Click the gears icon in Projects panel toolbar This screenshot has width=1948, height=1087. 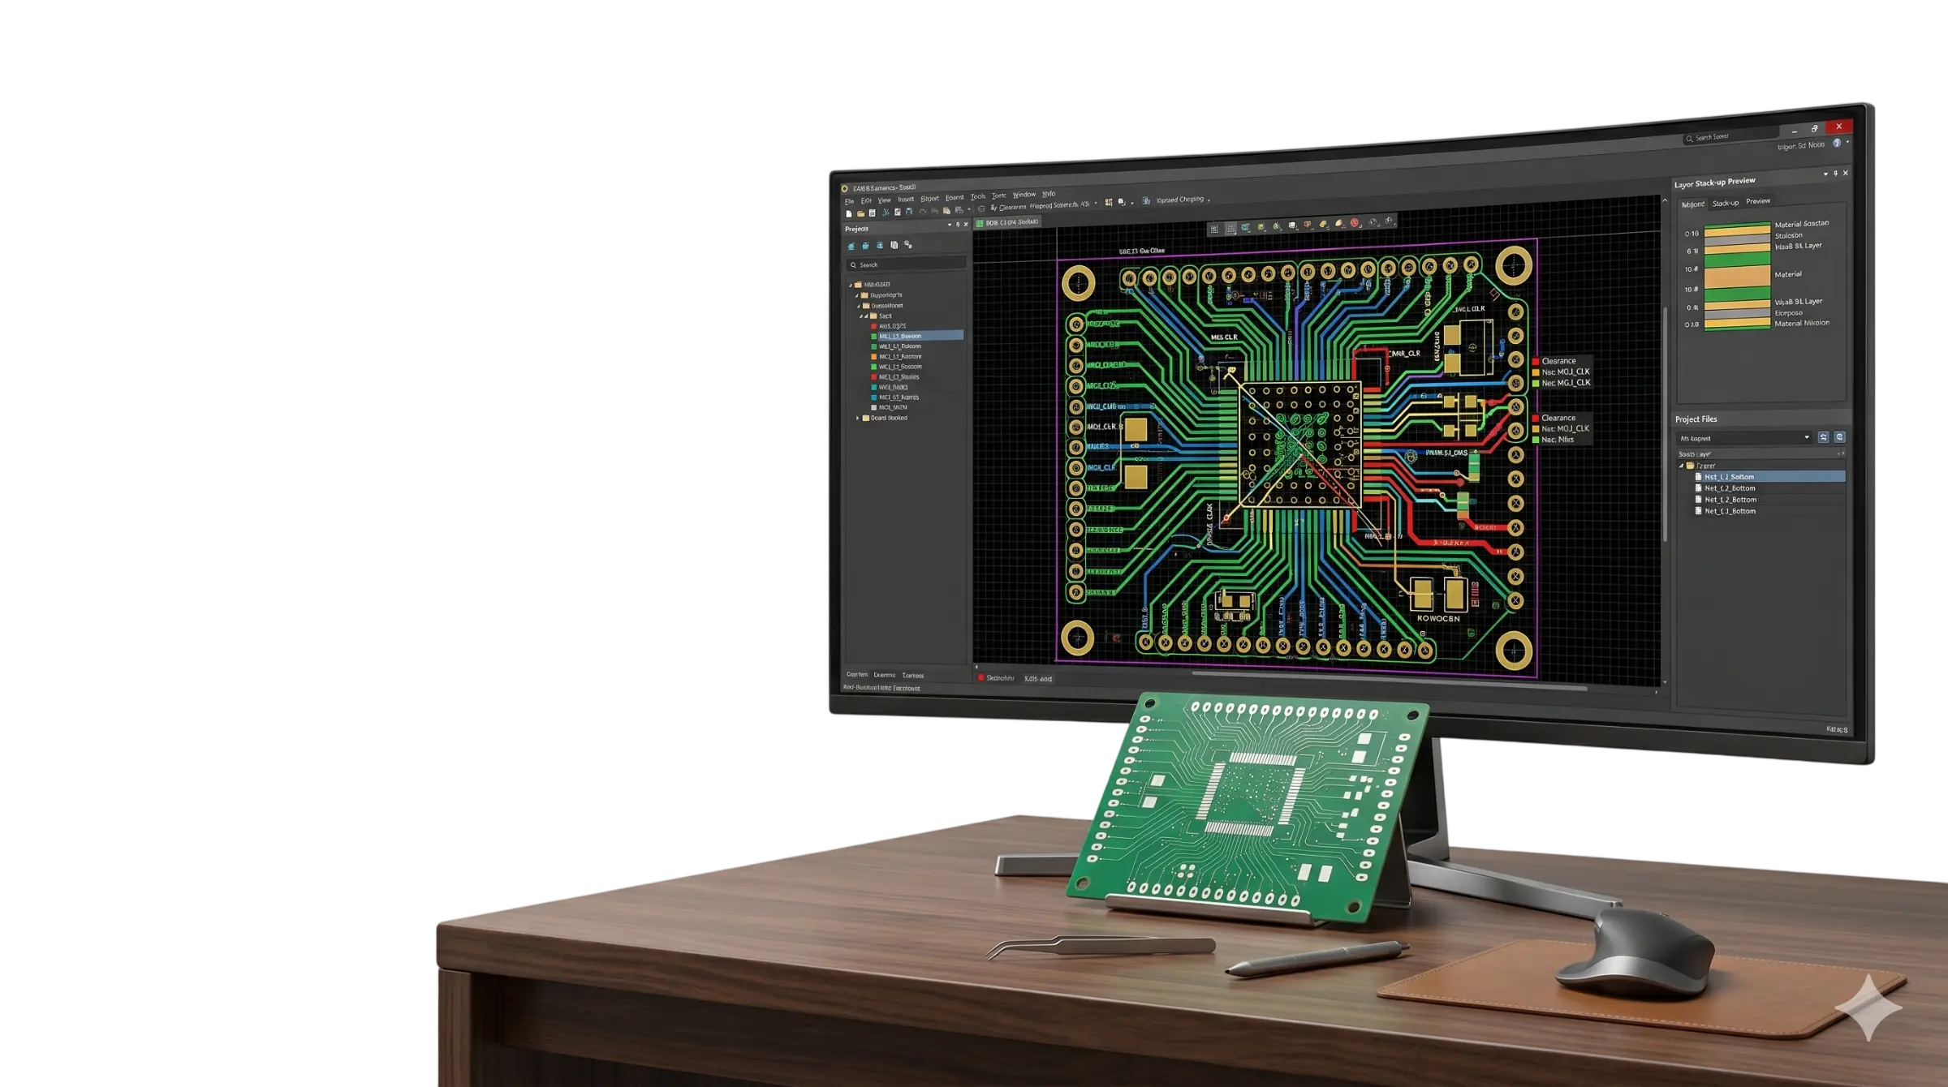[x=908, y=245]
